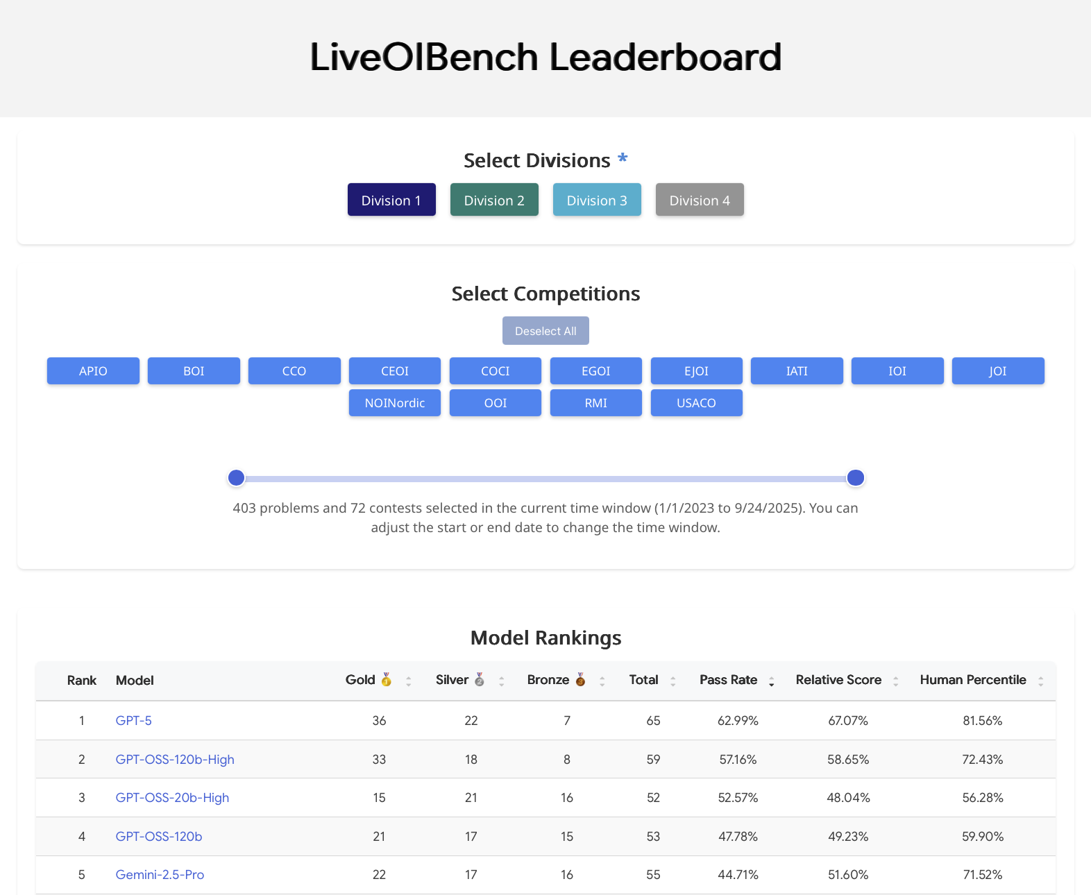The image size is (1091, 895).
Task: Click Gemini-2.5-Pro human percentile 71.52%
Action: (983, 875)
